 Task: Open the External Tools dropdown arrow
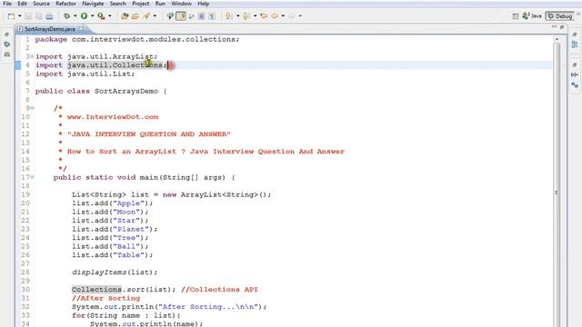tap(109, 16)
